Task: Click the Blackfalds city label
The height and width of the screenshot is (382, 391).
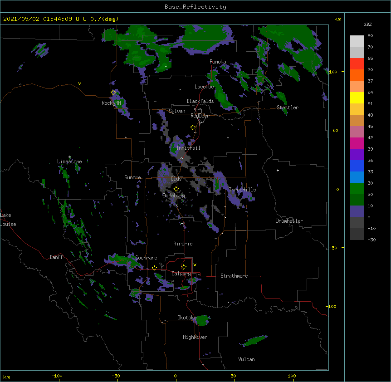Action: 200,101
